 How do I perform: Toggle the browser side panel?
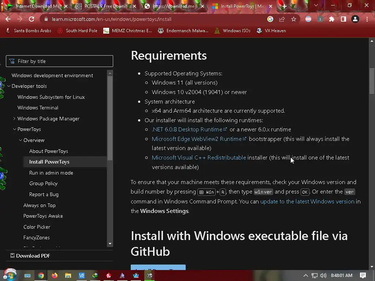coord(344,19)
